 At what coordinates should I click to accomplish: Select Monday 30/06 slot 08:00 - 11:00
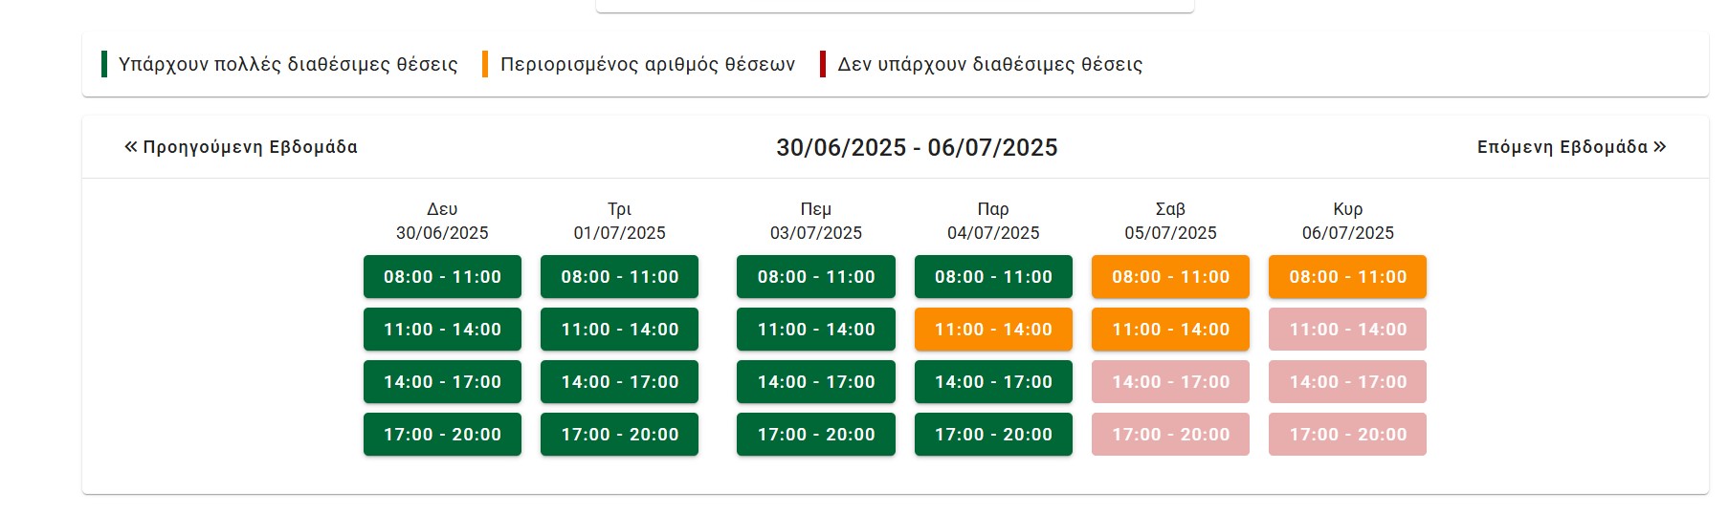coord(442,277)
